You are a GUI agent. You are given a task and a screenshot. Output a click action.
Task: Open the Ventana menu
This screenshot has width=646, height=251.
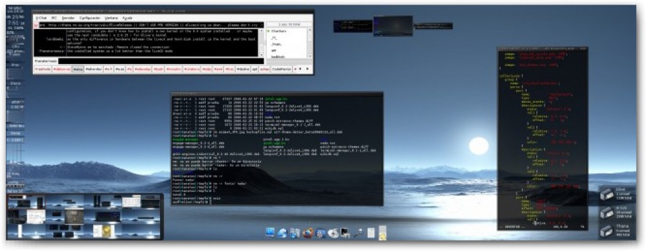coord(111,18)
